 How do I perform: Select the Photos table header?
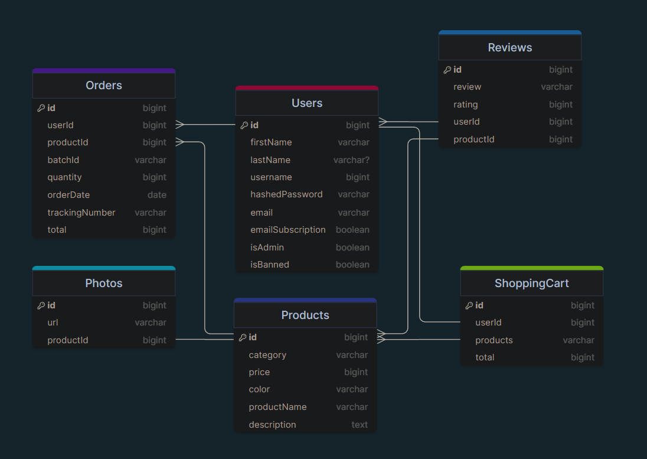[104, 283]
